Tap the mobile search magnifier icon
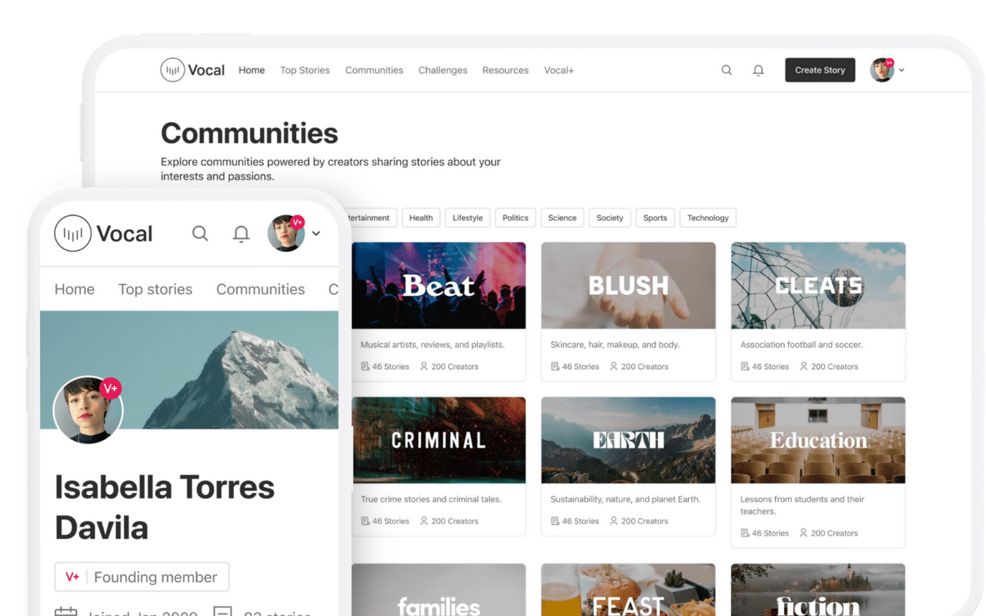The image size is (986, 616). point(200,234)
